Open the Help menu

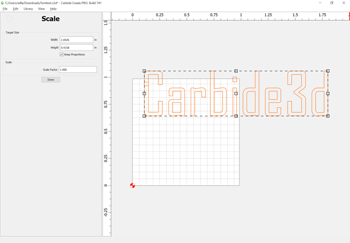[53, 9]
